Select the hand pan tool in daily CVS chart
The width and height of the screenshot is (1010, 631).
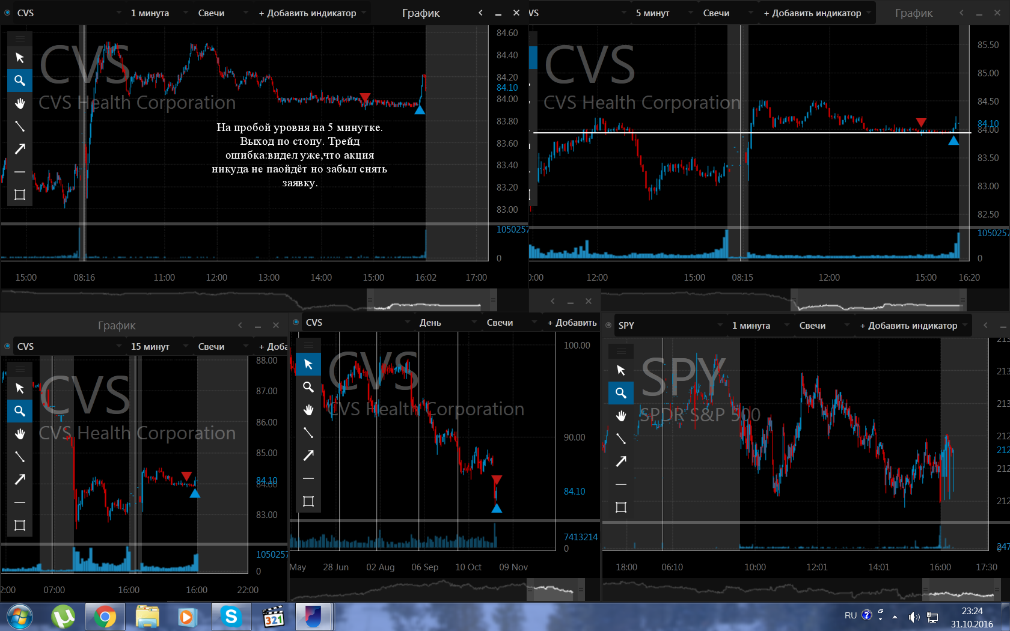coord(308,410)
